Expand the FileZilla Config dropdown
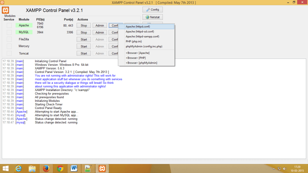Image resolution: width=308 pixels, height=173 pixels. (113, 39)
